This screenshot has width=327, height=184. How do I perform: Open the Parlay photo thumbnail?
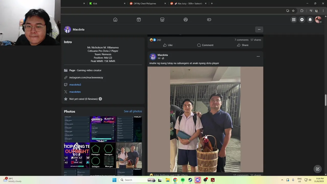click(x=129, y=129)
